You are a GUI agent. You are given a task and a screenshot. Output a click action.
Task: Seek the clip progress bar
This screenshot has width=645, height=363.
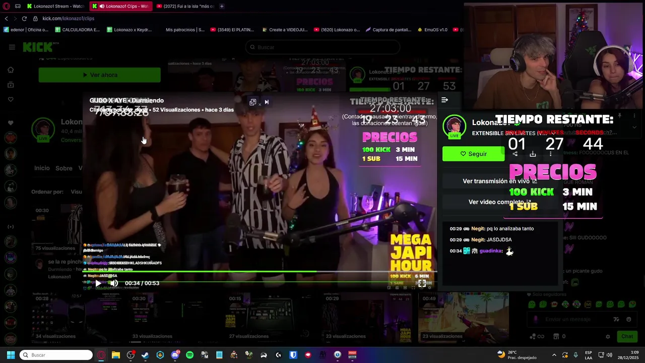[x=260, y=272]
